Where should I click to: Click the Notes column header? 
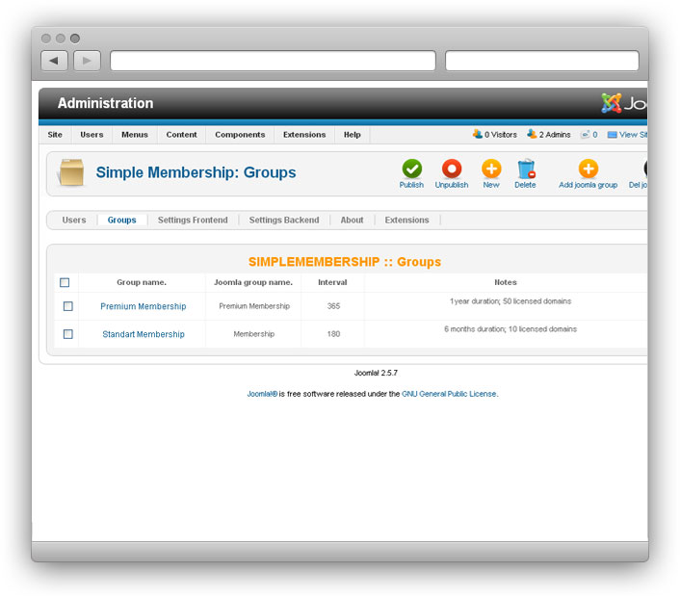click(506, 282)
